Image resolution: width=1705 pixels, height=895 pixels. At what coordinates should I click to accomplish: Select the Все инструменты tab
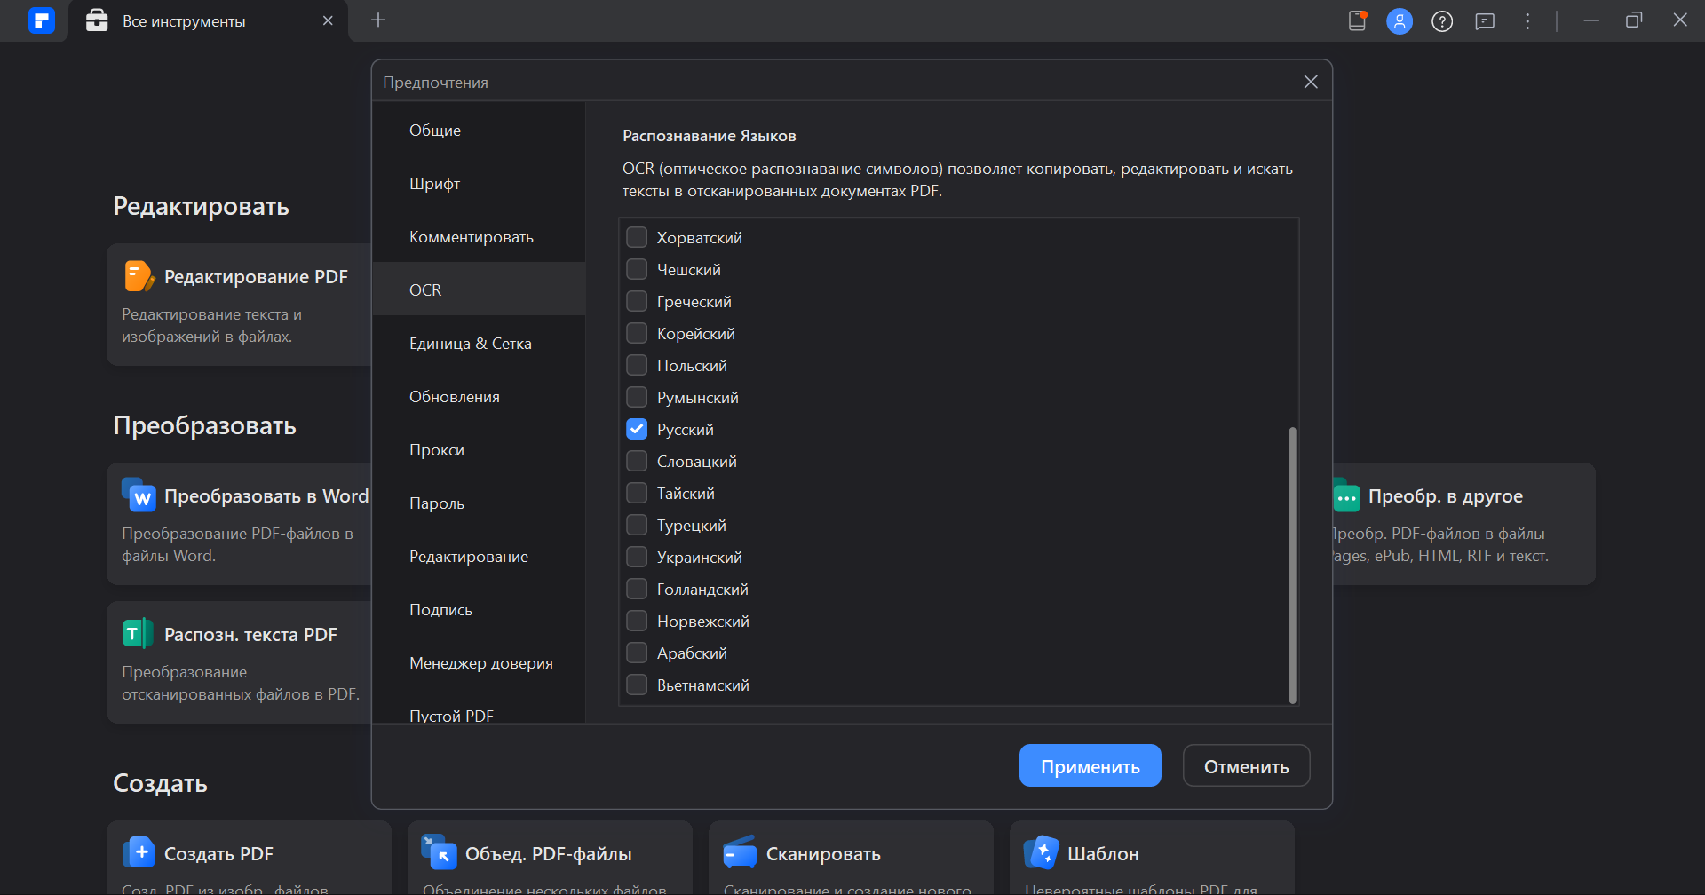coord(208,20)
